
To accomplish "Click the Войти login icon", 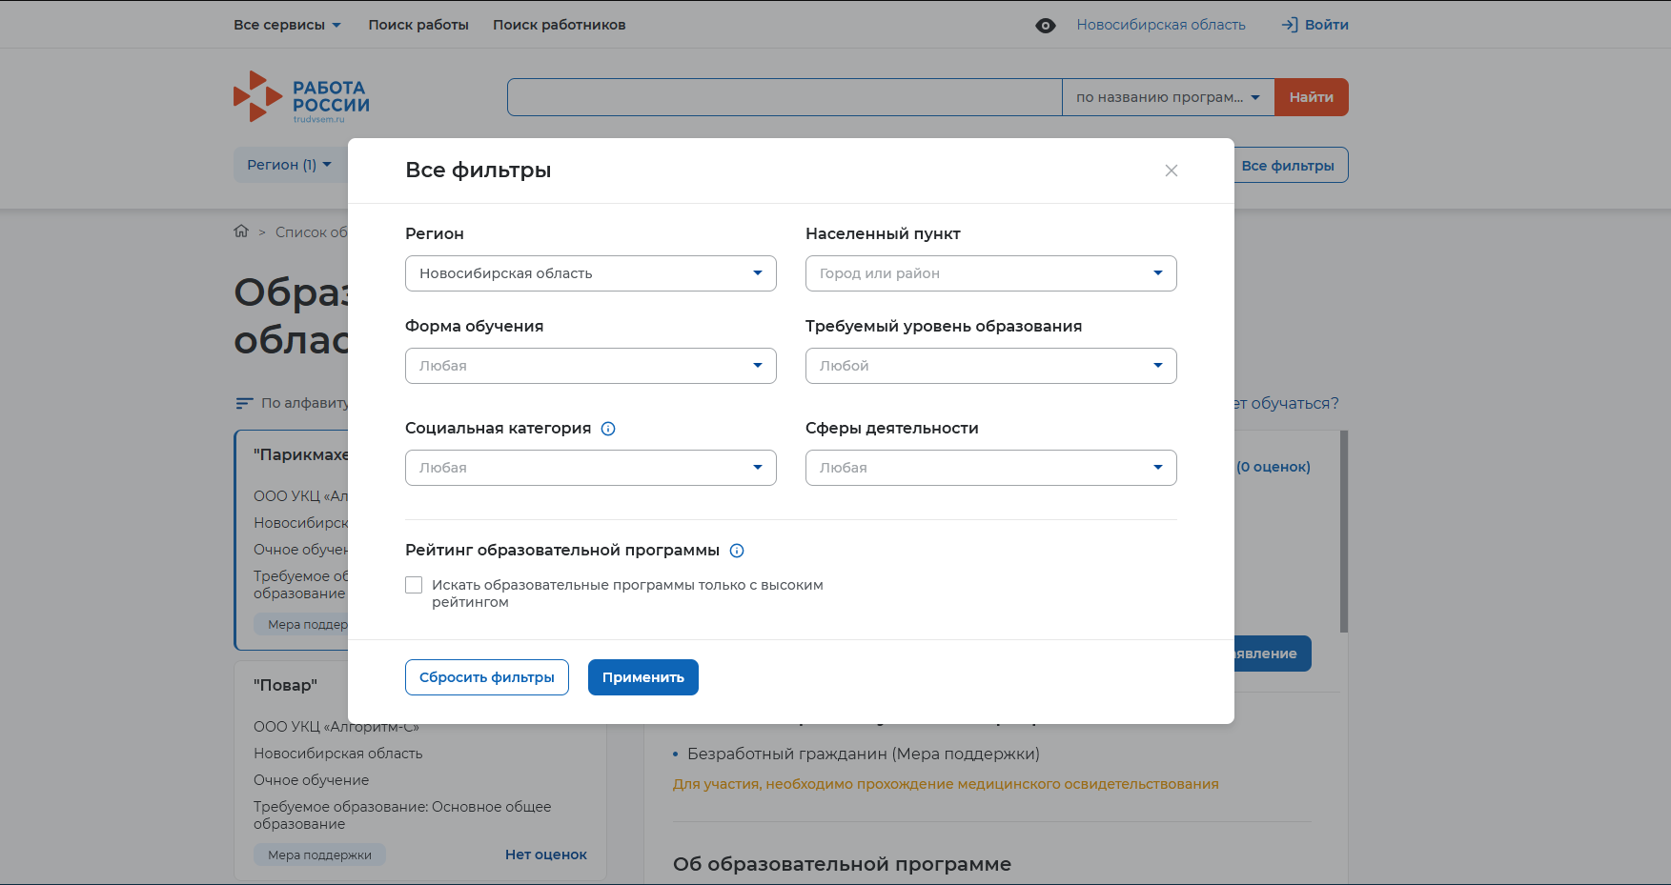I will point(1290,25).
